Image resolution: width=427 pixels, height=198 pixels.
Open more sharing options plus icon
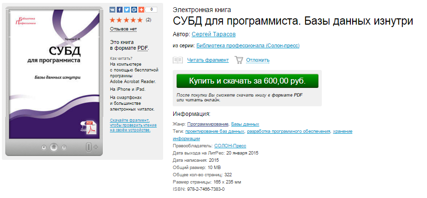point(141,10)
